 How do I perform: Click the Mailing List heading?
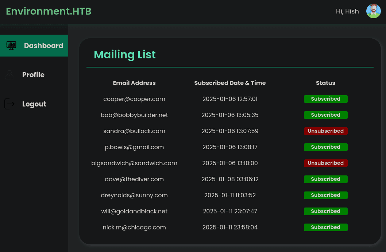(125, 55)
